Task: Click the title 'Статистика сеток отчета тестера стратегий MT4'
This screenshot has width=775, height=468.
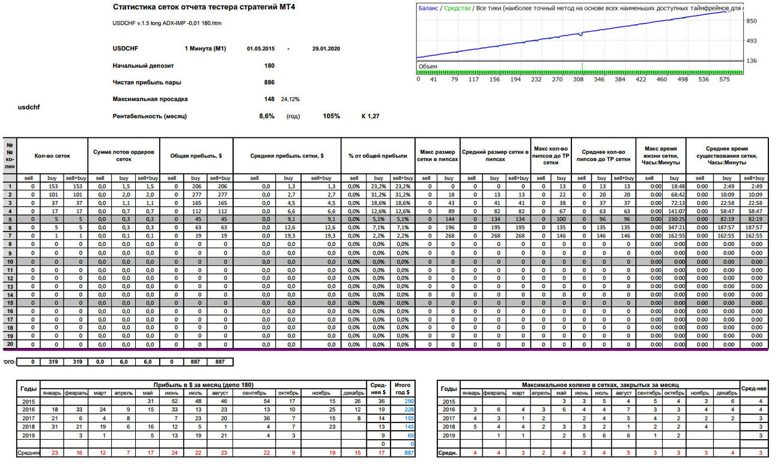Action: pyautogui.click(x=204, y=7)
